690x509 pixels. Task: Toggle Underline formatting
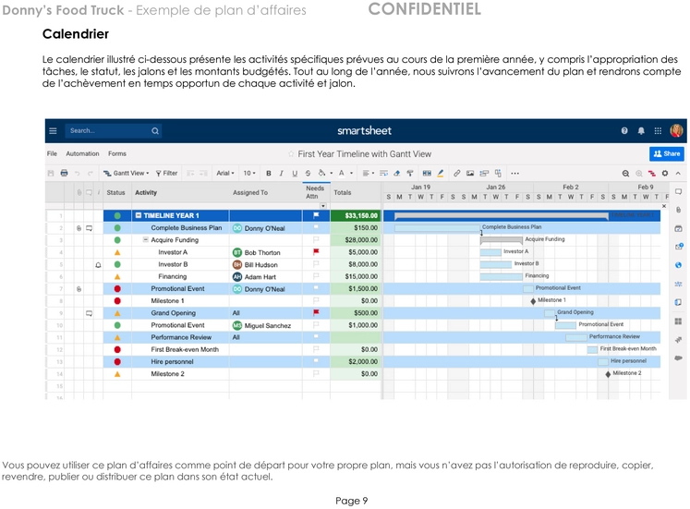pos(295,174)
